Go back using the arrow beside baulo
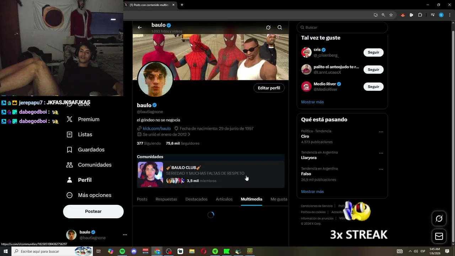Screen dimensions: 455x256 [x=140, y=27]
